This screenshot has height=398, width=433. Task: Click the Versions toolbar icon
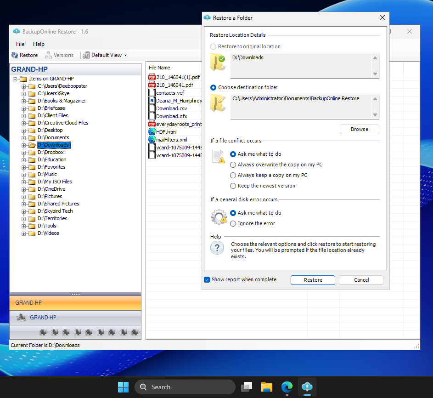pos(49,55)
